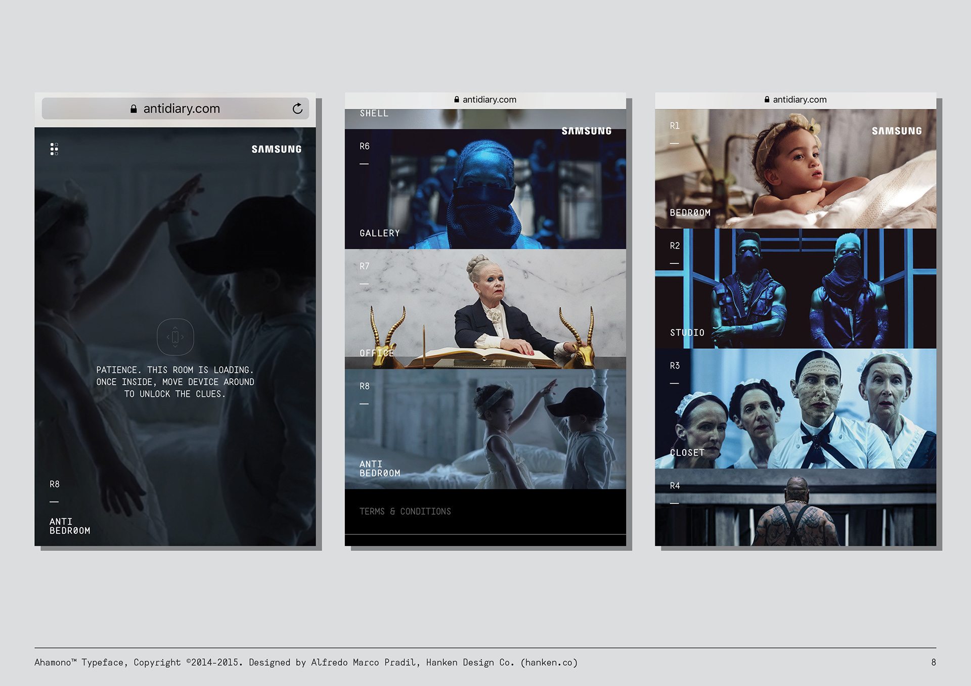Open the R7 Office room tile
Screen dimensions: 971x686
pos(485,309)
